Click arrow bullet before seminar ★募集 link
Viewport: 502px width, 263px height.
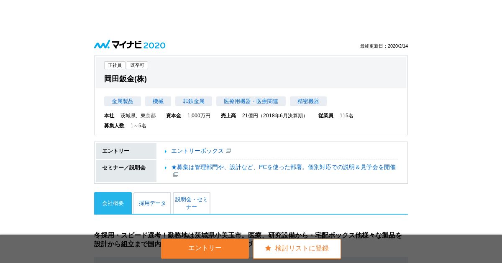click(x=166, y=167)
